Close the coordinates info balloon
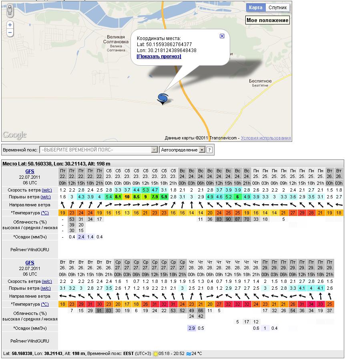The image size is (345, 359). pyautogui.click(x=222, y=36)
